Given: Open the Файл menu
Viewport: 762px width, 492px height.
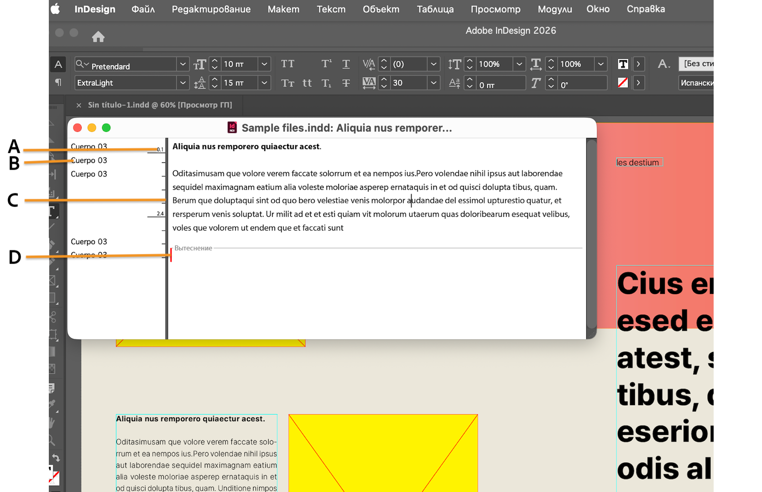Looking at the screenshot, I should tap(143, 9).
